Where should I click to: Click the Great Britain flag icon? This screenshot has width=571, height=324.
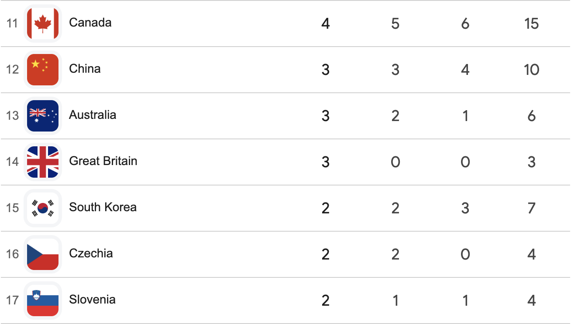coord(43,162)
